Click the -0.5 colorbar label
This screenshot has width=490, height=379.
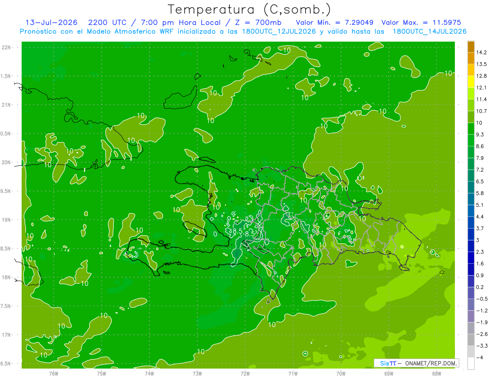(x=481, y=299)
